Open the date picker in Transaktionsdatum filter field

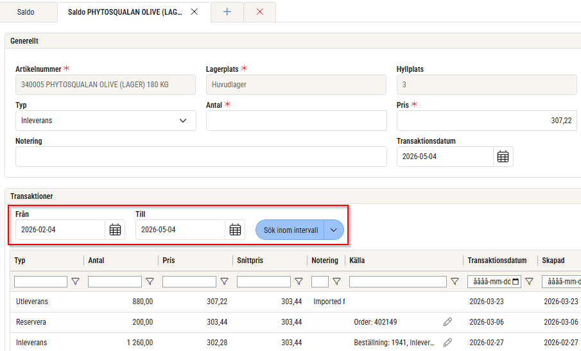tap(516, 282)
